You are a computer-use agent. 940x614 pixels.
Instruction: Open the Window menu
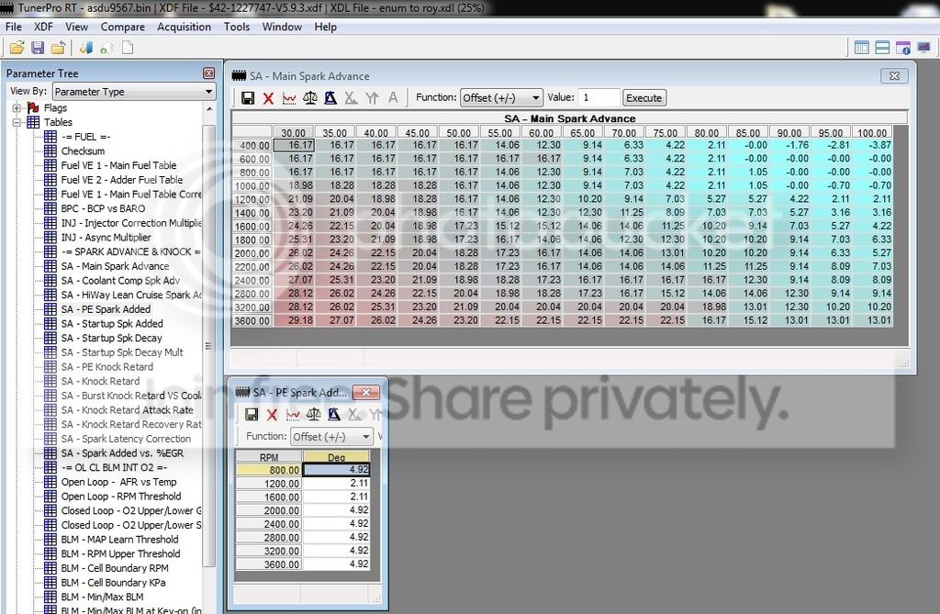point(282,27)
